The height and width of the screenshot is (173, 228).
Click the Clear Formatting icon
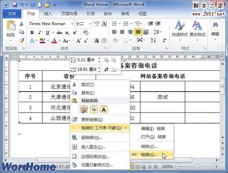pos(86,33)
